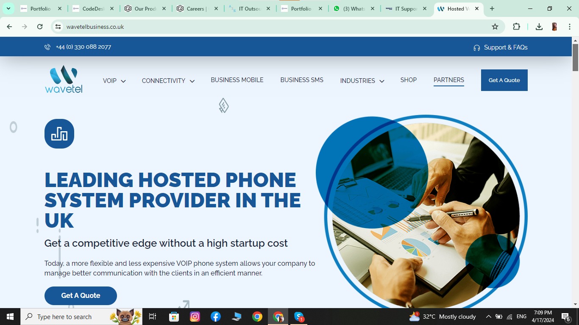
Task: Click the Wavetel logo
Action: tap(64, 79)
